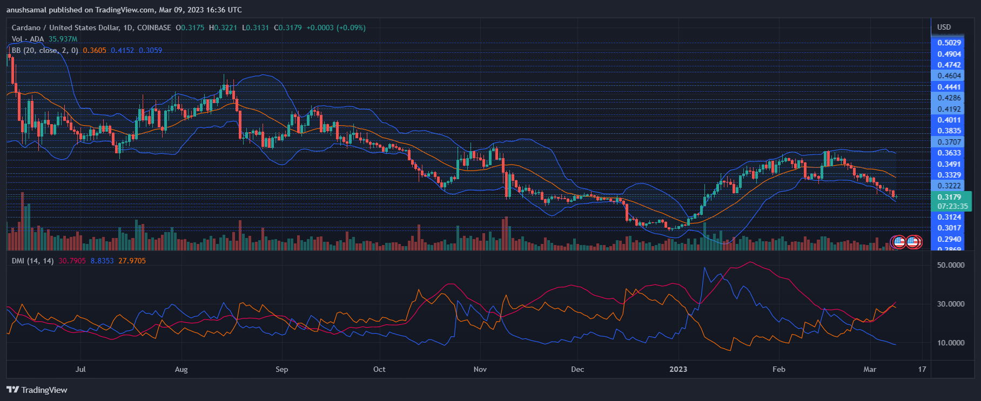Select the BB (20, close, 2, 0) indicator label

[x=45, y=50]
